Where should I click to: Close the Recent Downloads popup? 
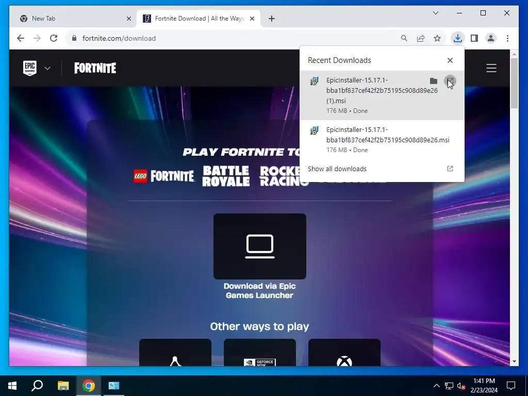[x=450, y=60]
